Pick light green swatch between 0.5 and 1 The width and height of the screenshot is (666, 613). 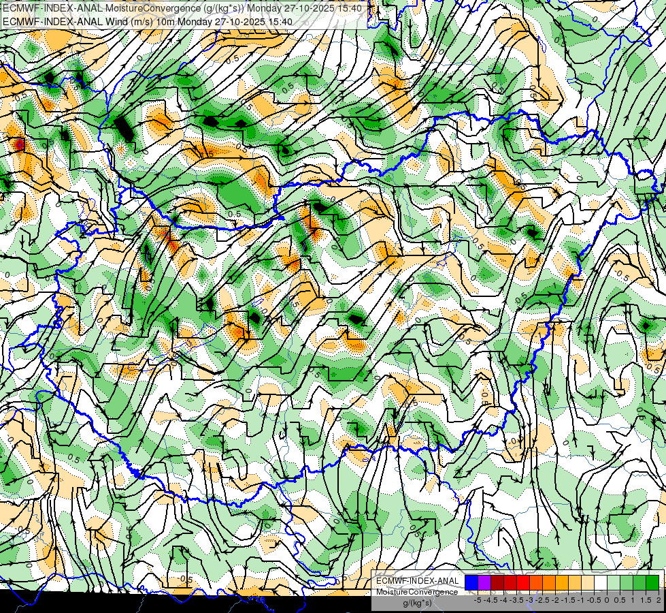tap(627, 583)
